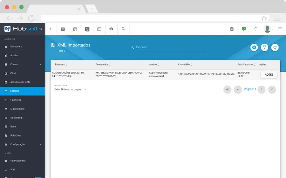Open CRM module

[x=22, y=73]
